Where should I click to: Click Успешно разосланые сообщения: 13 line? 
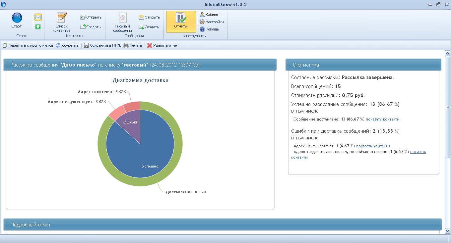345,104
